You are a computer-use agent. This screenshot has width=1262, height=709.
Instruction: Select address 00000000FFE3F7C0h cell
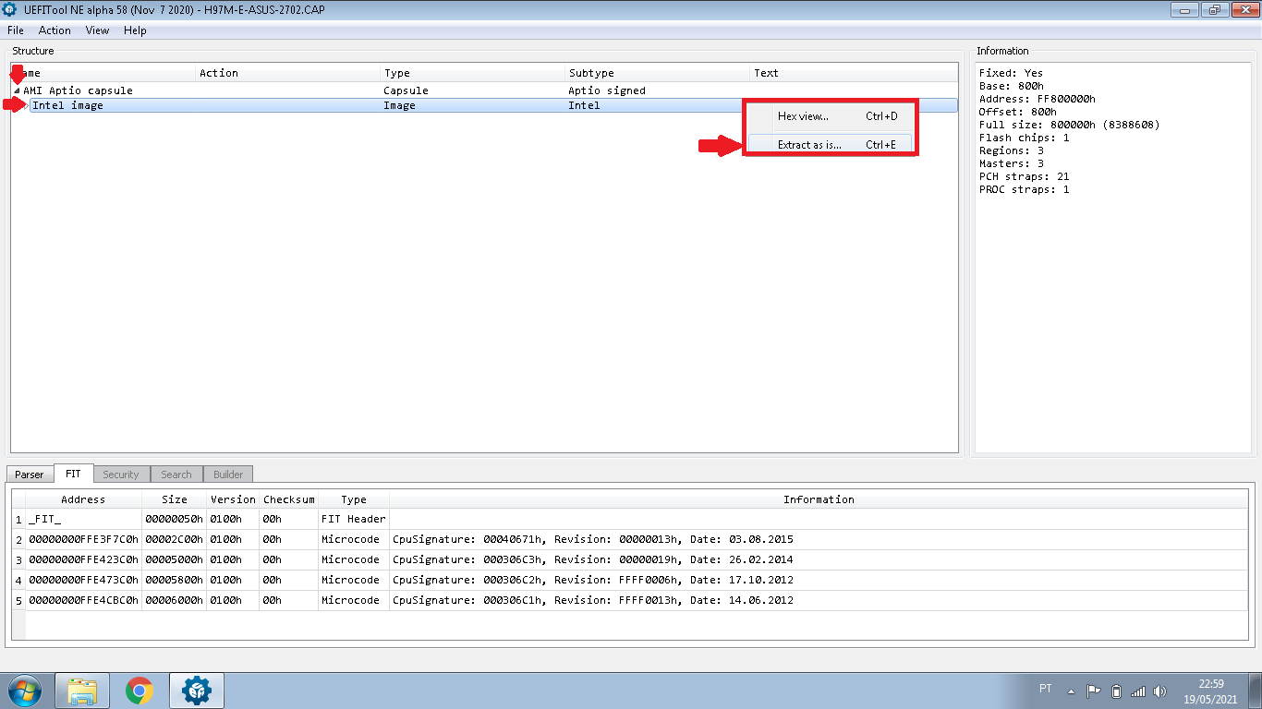[83, 539]
